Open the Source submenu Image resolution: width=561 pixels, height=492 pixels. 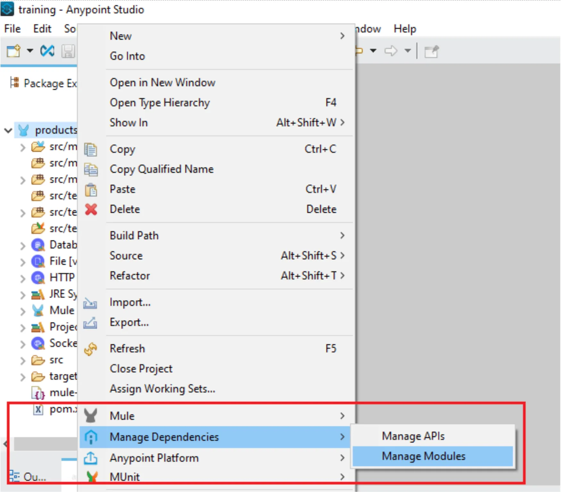click(216, 256)
